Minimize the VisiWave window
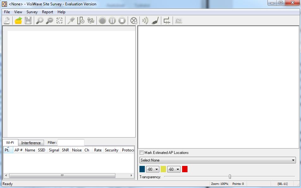The height and width of the screenshot is (188, 301). (272, 3)
